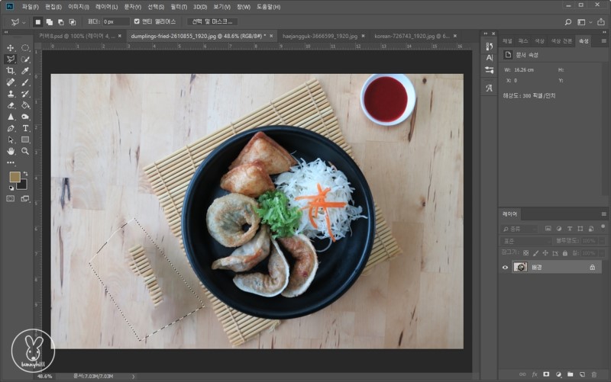Activate the Zoom tool
The height and width of the screenshot is (382, 611).
tap(25, 151)
